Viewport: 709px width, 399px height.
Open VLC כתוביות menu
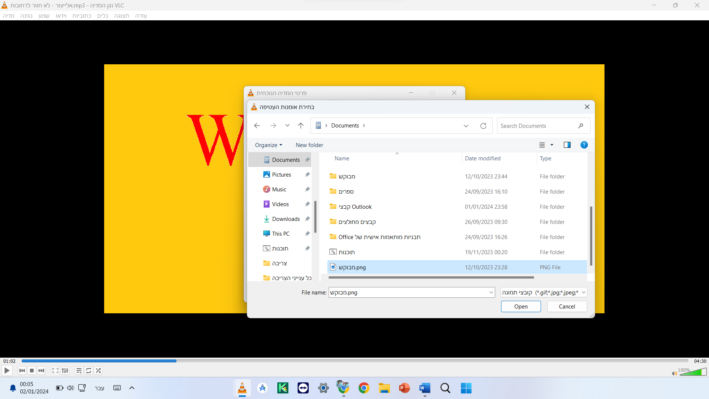pyautogui.click(x=82, y=16)
